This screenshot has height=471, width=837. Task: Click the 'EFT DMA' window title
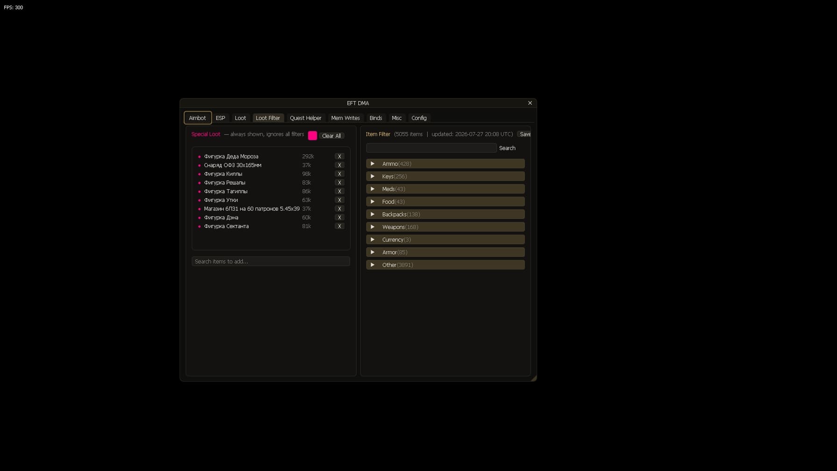point(358,103)
